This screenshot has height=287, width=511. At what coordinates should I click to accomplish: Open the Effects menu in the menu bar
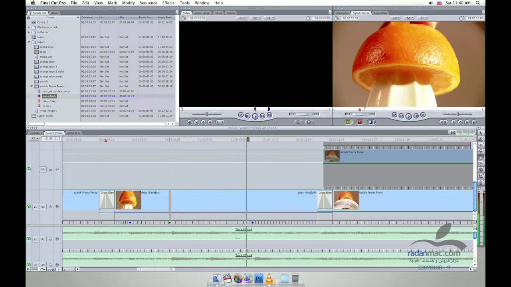pos(168,3)
